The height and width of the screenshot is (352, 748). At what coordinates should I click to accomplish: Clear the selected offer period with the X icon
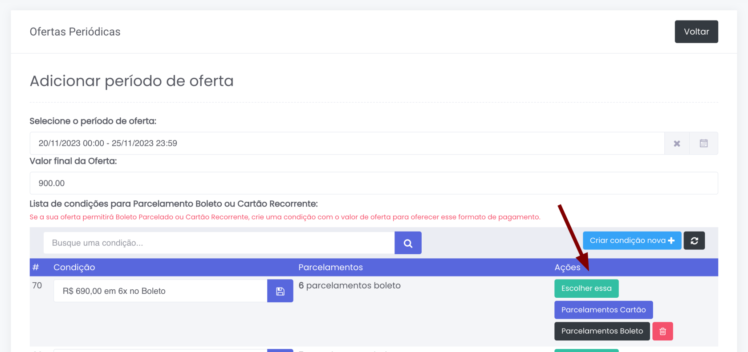[677, 144]
